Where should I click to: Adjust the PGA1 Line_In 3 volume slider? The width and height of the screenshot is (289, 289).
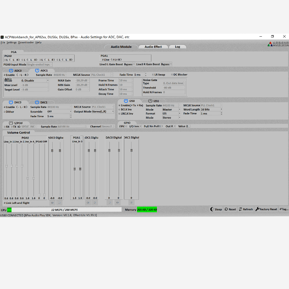point(74,169)
